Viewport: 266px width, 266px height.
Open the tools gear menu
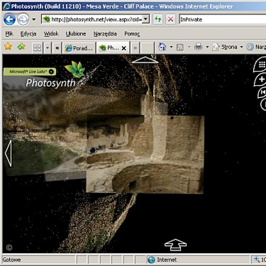pos(256,47)
